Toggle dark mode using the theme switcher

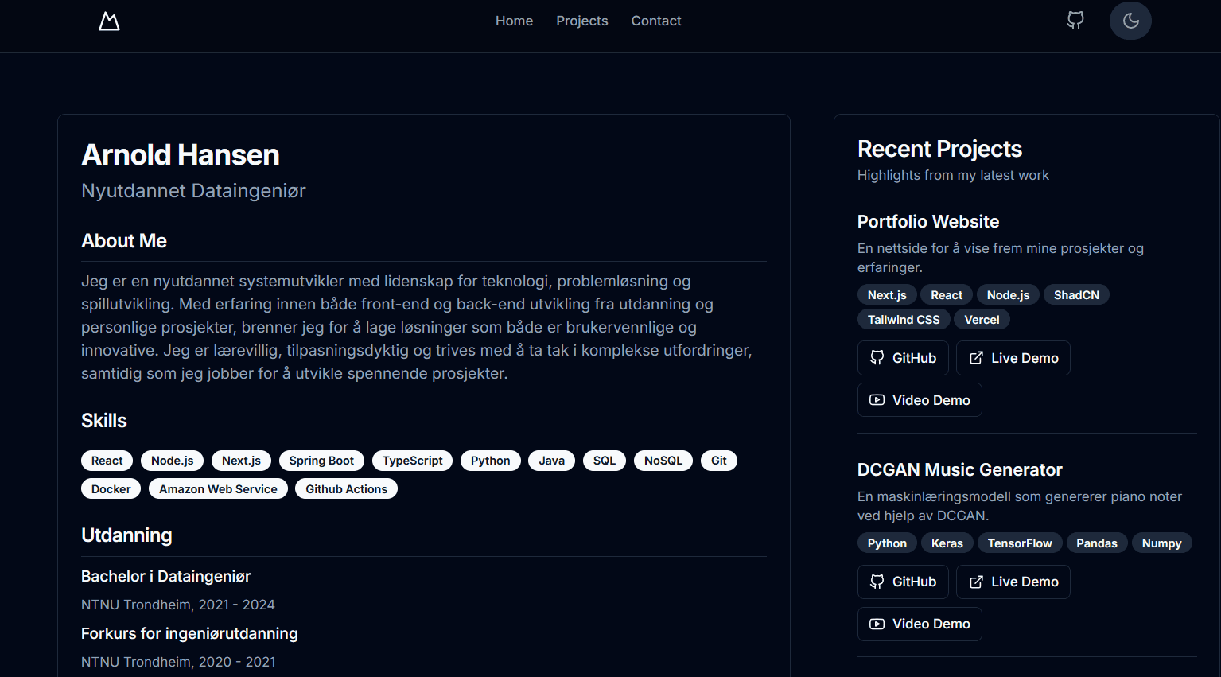pos(1130,21)
